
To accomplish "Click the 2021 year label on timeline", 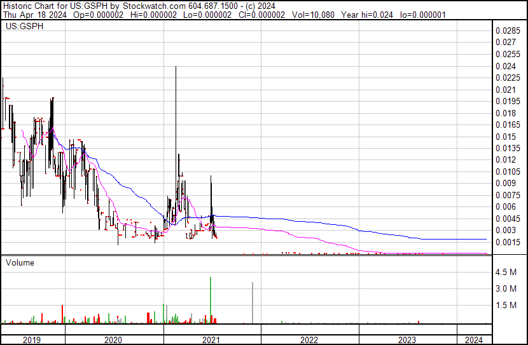I will (211, 340).
